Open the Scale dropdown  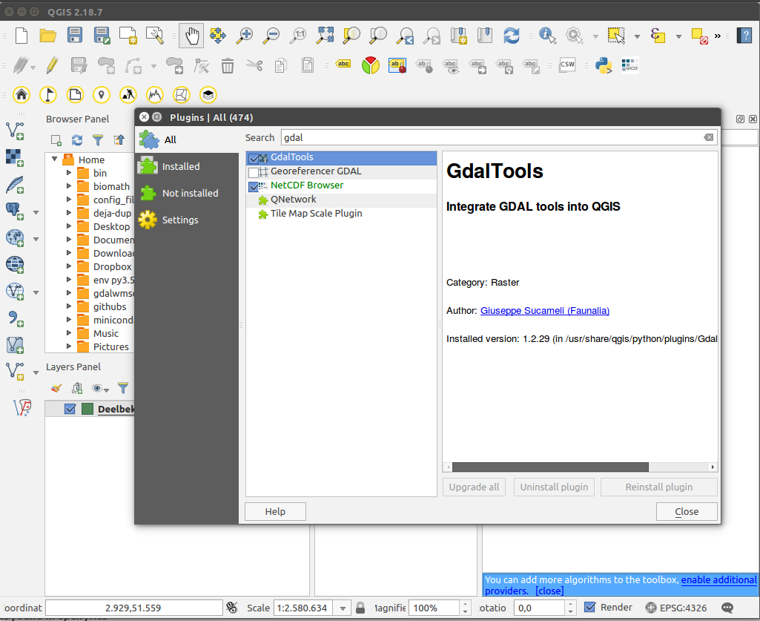(343, 608)
